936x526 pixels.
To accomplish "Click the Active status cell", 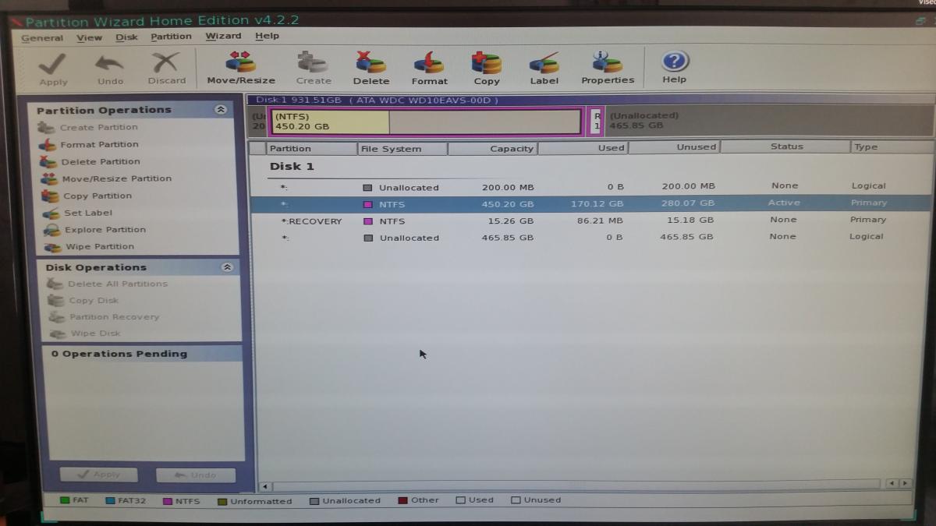I will pos(784,203).
